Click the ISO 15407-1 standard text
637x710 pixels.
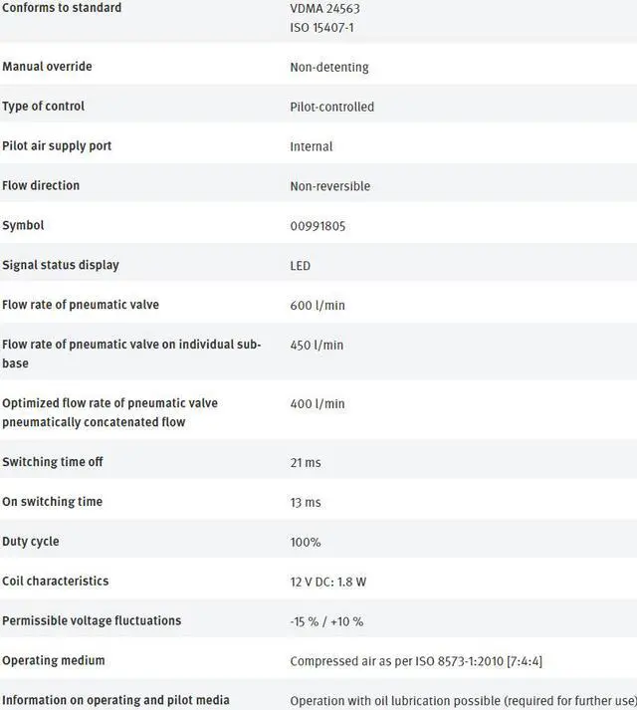321,28
